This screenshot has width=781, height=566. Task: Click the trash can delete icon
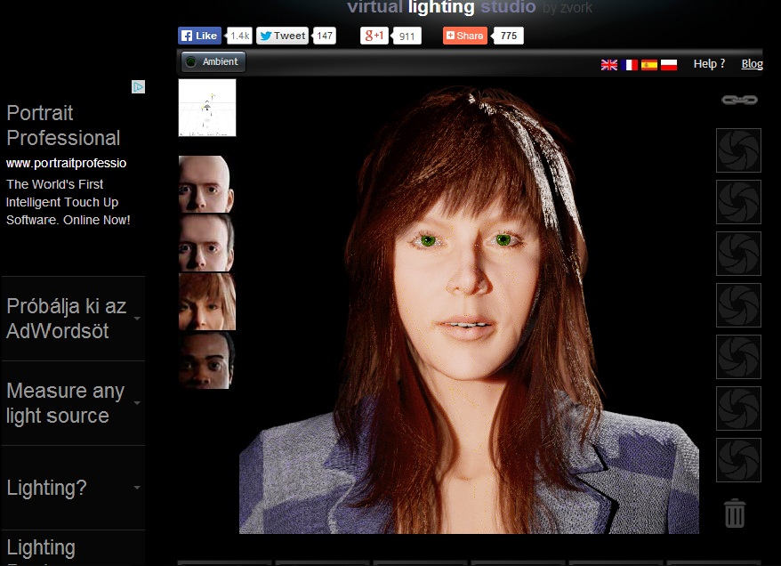(x=735, y=513)
